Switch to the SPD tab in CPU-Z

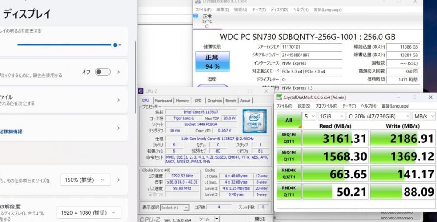point(198,101)
